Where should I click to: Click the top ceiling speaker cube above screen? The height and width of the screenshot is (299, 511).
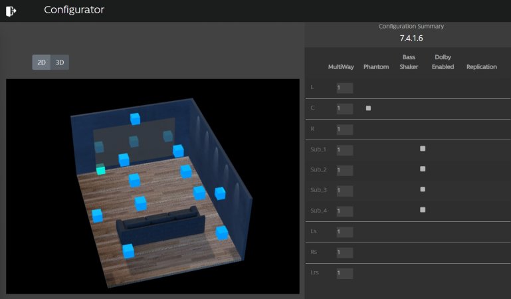tap(136, 119)
